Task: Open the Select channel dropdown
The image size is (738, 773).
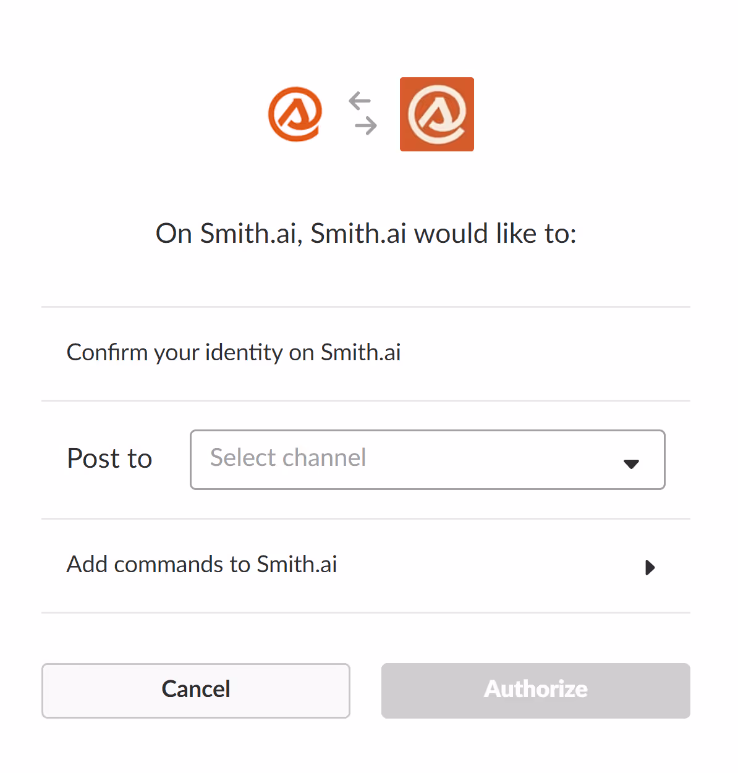Action: 427,460
